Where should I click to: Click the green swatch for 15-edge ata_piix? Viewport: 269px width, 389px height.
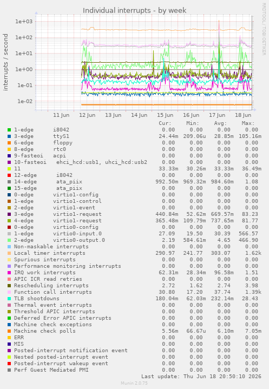(x=9, y=188)
